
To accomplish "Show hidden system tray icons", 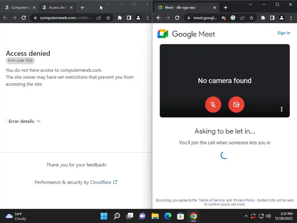I will coord(246,216).
